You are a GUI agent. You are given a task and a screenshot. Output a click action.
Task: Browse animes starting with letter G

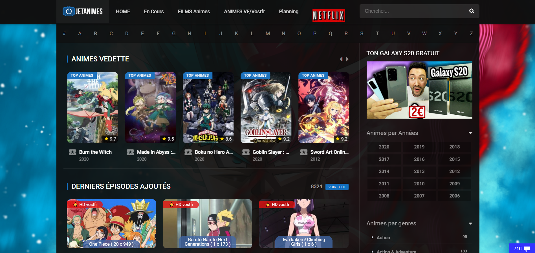(x=174, y=34)
